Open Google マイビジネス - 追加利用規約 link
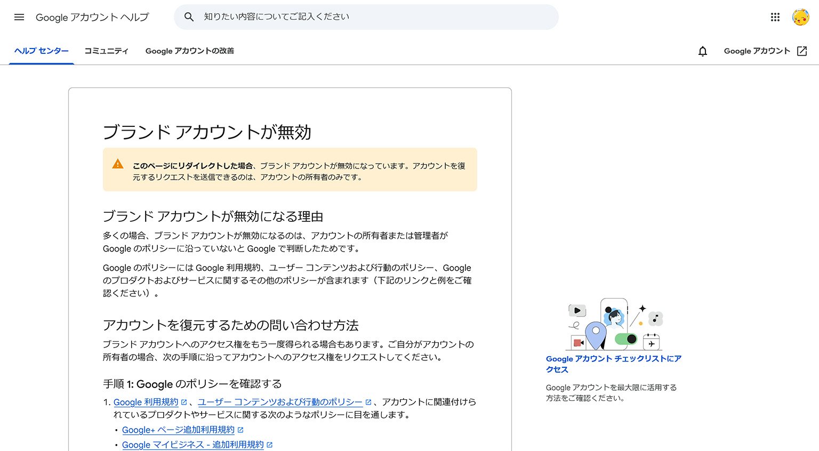819x451 pixels. click(x=193, y=445)
